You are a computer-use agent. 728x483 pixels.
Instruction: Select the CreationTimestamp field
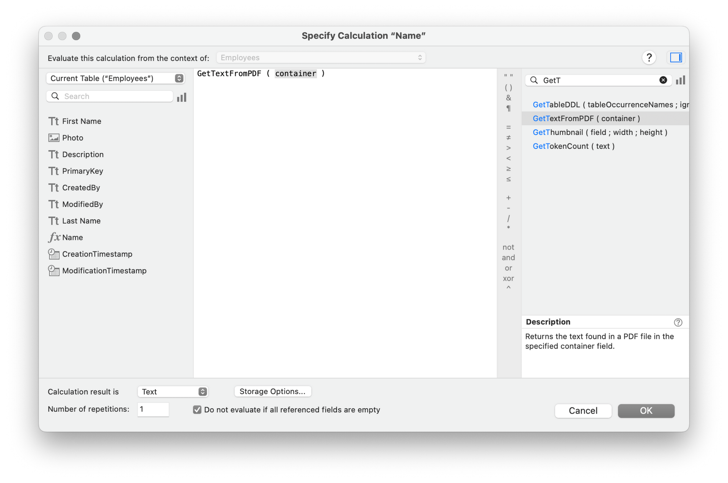click(x=90, y=254)
